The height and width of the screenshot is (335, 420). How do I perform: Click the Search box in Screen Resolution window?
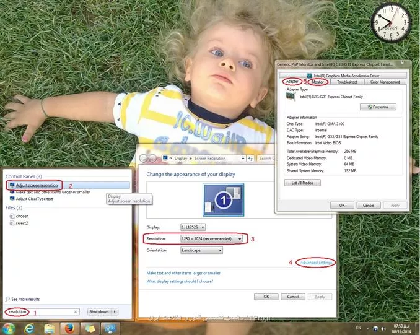pyautogui.click(x=266, y=159)
